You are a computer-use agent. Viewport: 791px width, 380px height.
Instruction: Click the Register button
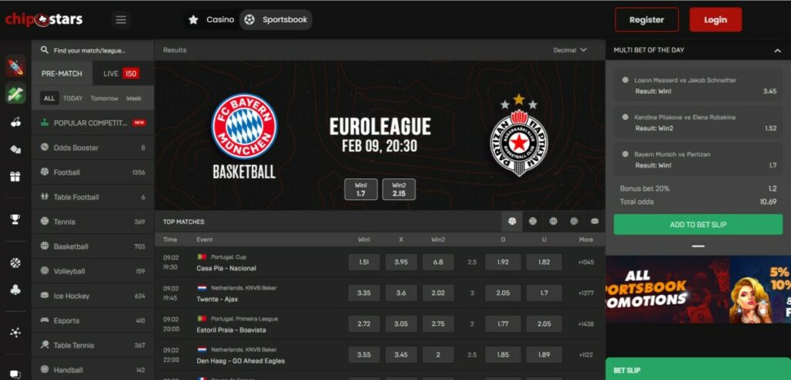647,19
